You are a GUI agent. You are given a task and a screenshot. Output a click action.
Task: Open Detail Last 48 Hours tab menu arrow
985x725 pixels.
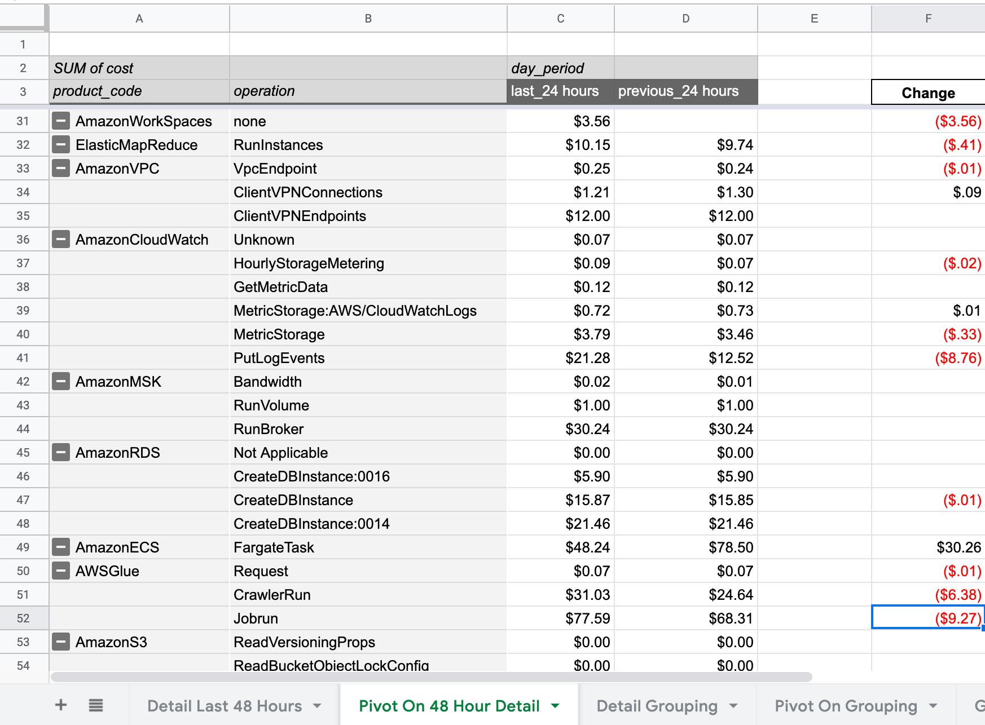pyautogui.click(x=317, y=706)
